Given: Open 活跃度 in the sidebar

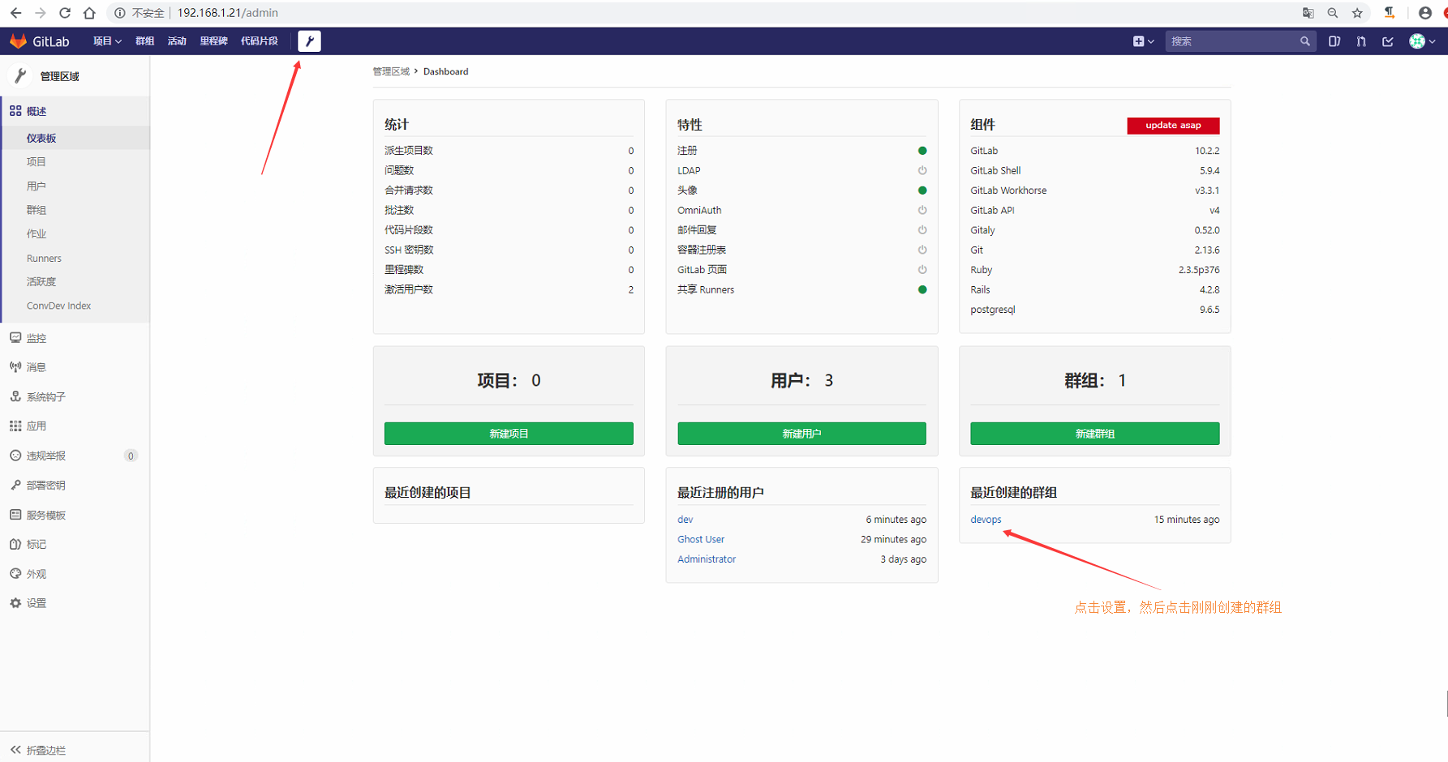Looking at the screenshot, I should (41, 281).
